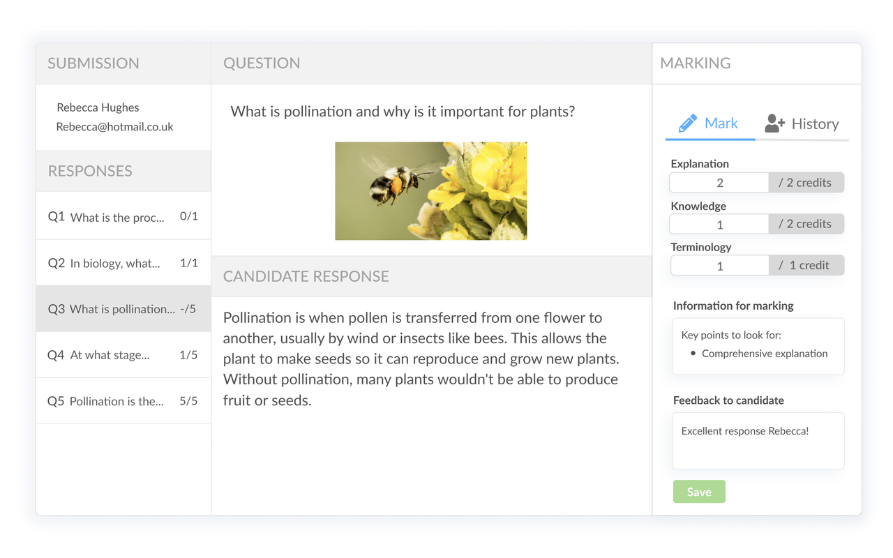Click the Q4 score 1/5
Image resolution: width=893 pixels, height=558 pixels.
point(188,355)
